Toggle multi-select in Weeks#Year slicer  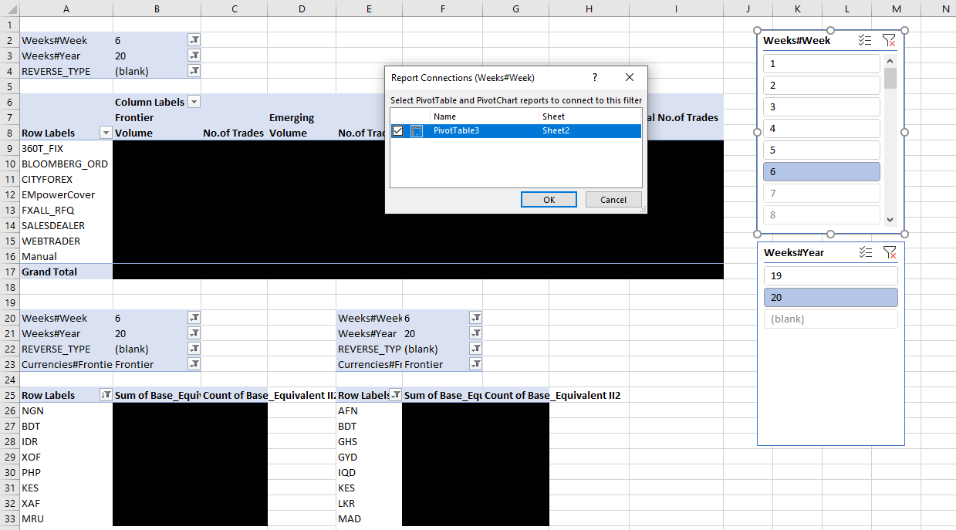pyautogui.click(x=865, y=252)
